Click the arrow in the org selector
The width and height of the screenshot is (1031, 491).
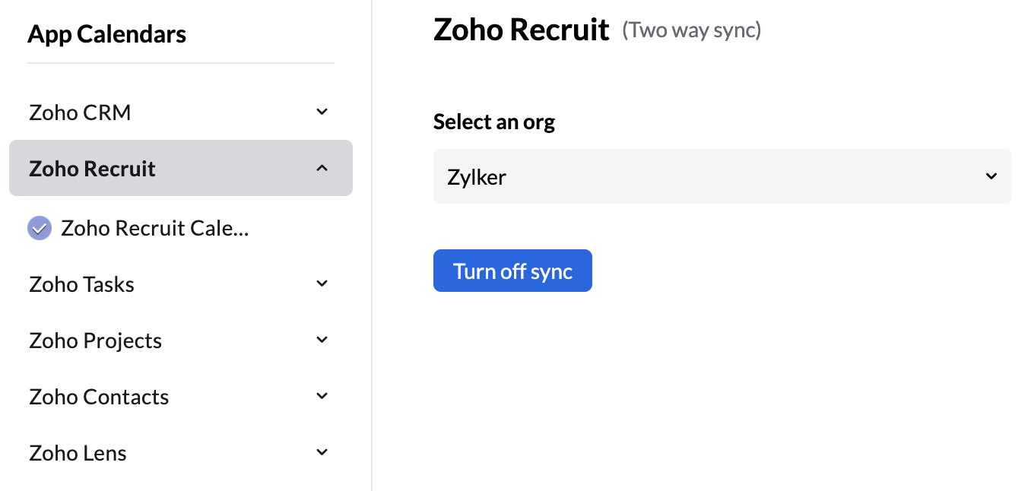coord(991,176)
